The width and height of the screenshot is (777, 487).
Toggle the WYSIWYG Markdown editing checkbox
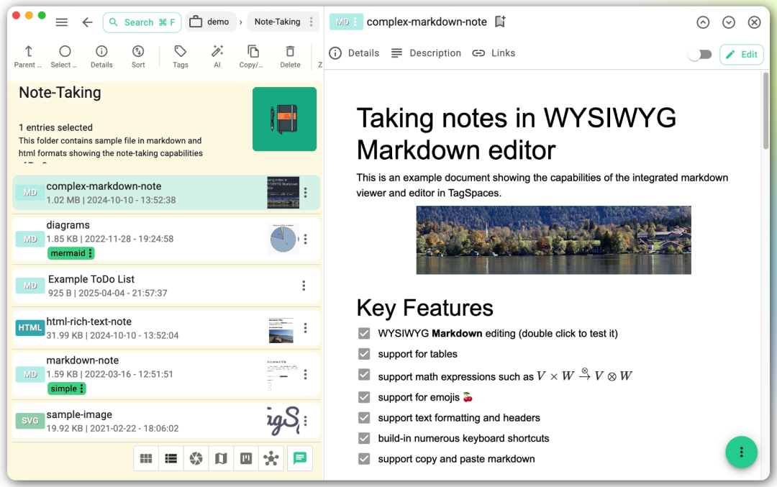[x=364, y=333]
